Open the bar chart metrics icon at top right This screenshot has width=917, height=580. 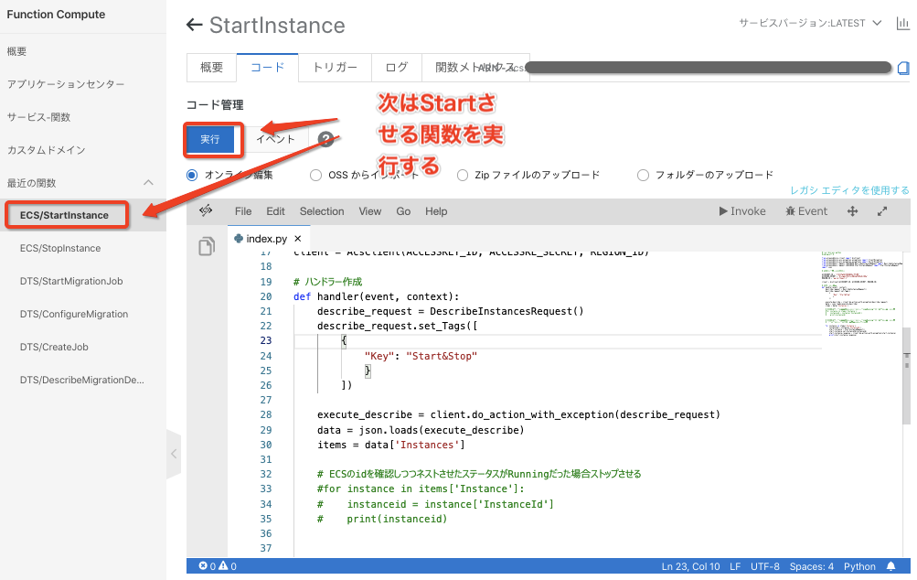[x=902, y=24]
